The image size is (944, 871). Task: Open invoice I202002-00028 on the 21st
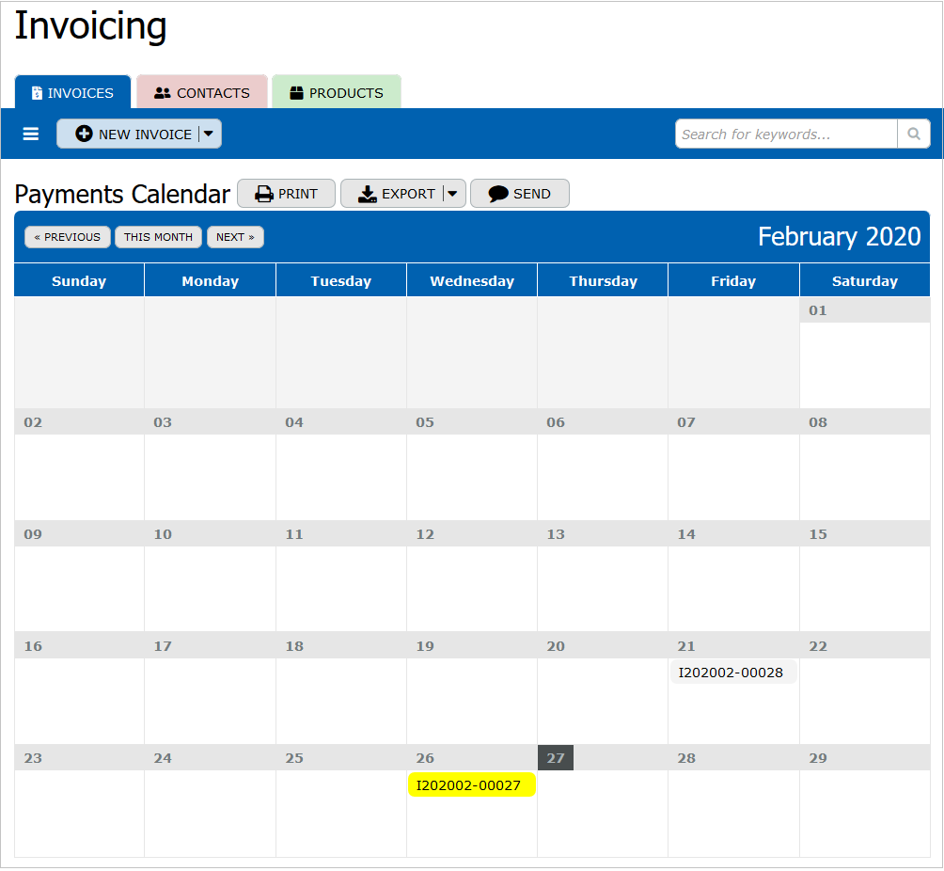click(x=732, y=673)
